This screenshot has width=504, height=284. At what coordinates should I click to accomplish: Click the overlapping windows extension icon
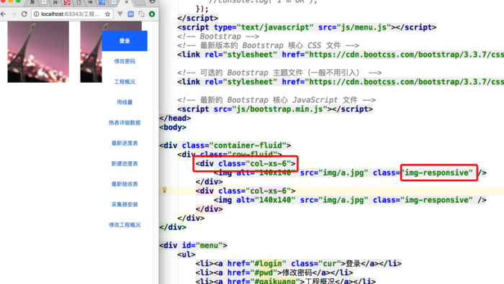click(x=141, y=14)
